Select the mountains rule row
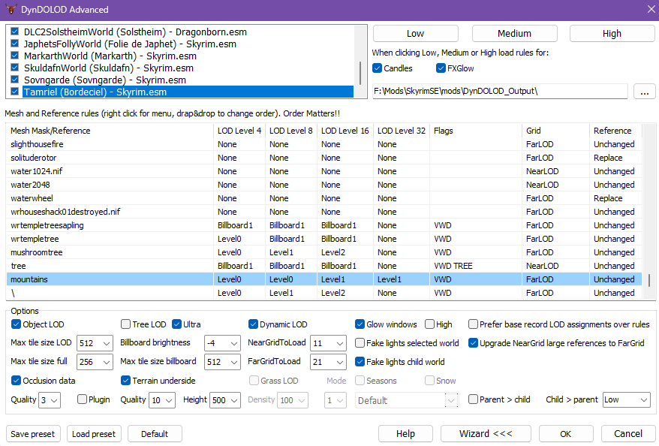This screenshot has width=659, height=446. tap(323, 279)
